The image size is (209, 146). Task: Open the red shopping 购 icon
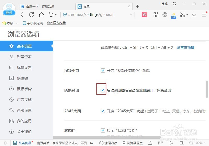(144, 15)
